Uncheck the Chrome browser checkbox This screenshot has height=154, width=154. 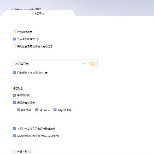(x=37, y=110)
